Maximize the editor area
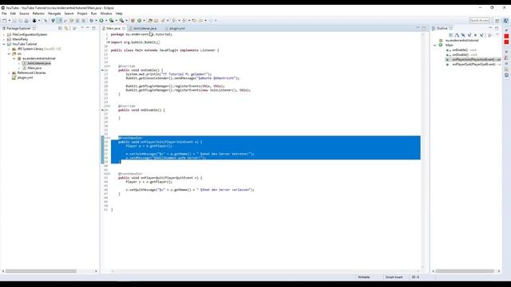This screenshot has height=287, width=511. tap(424, 29)
